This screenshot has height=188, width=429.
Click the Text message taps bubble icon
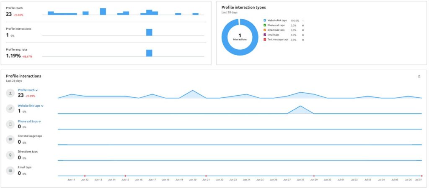(x=10, y=140)
